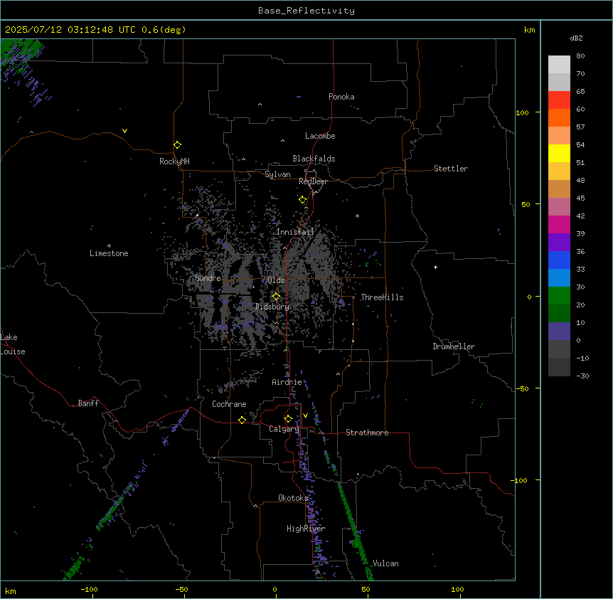
Task: Click the Ponoka city label
Action: click(341, 97)
